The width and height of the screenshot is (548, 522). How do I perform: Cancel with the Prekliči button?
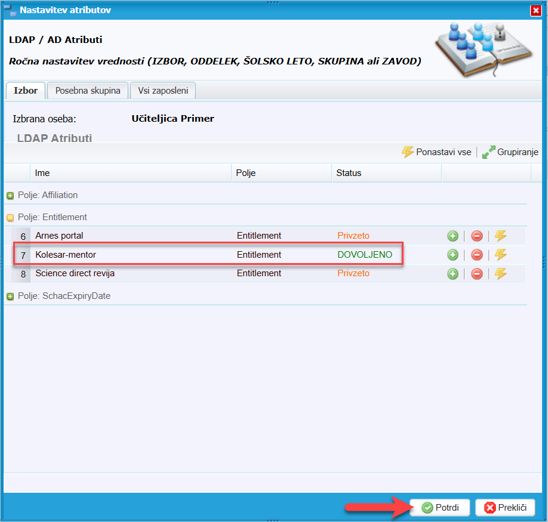point(506,507)
